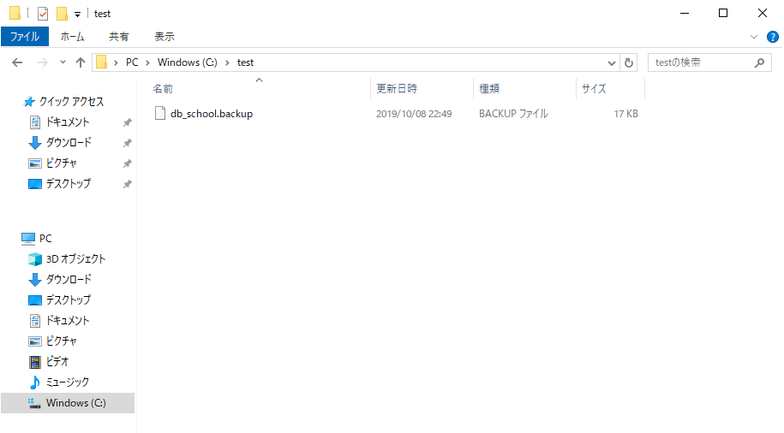Click the PC monitor icon in the tree
Screen dimensions: 784x433
point(28,239)
